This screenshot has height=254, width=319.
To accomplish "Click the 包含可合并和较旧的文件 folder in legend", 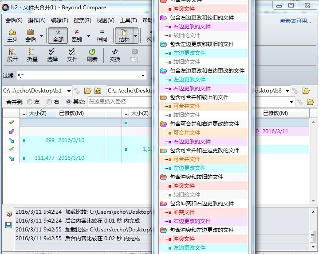I will (x=194, y=97).
